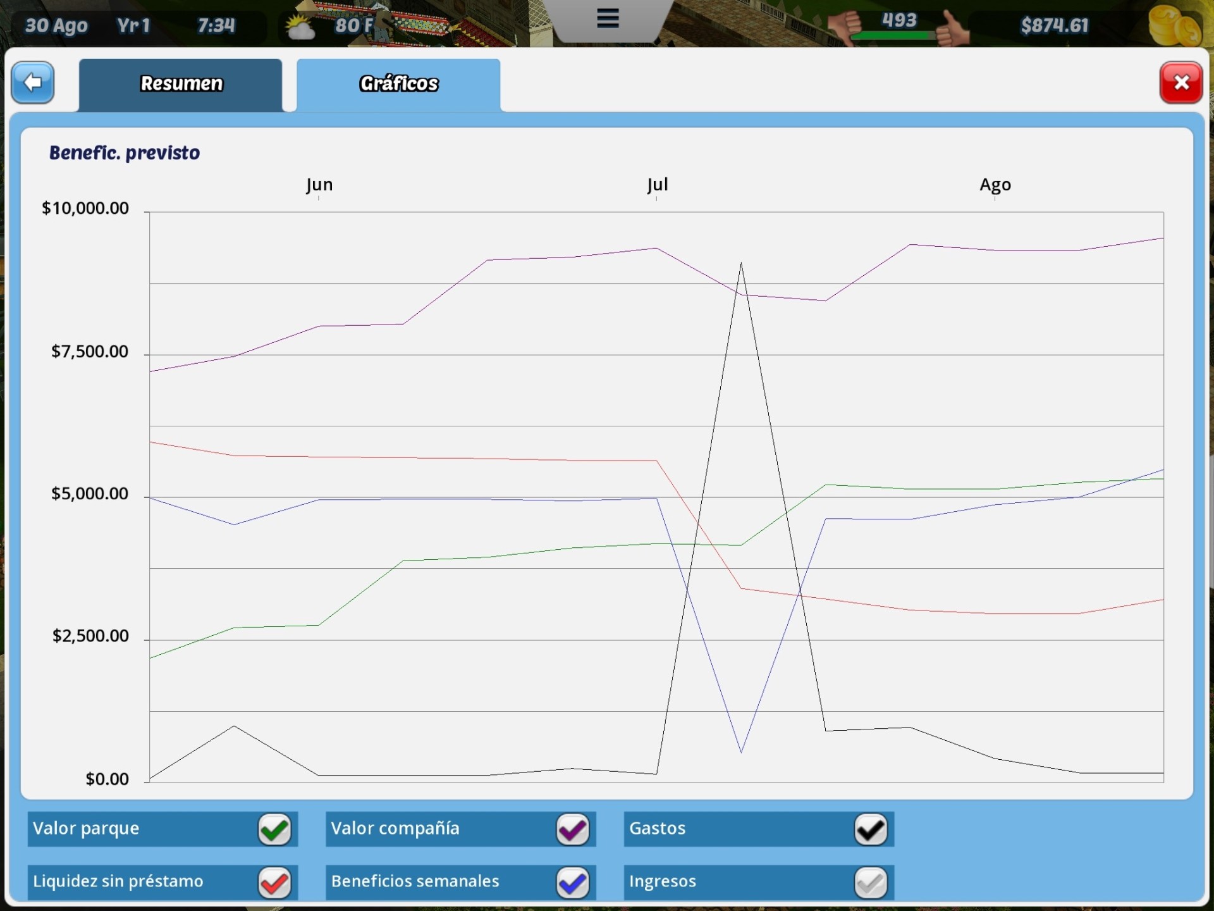This screenshot has width=1214, height=911.
Task: Click the thumbs down rating icon
Action: point(845,27)
